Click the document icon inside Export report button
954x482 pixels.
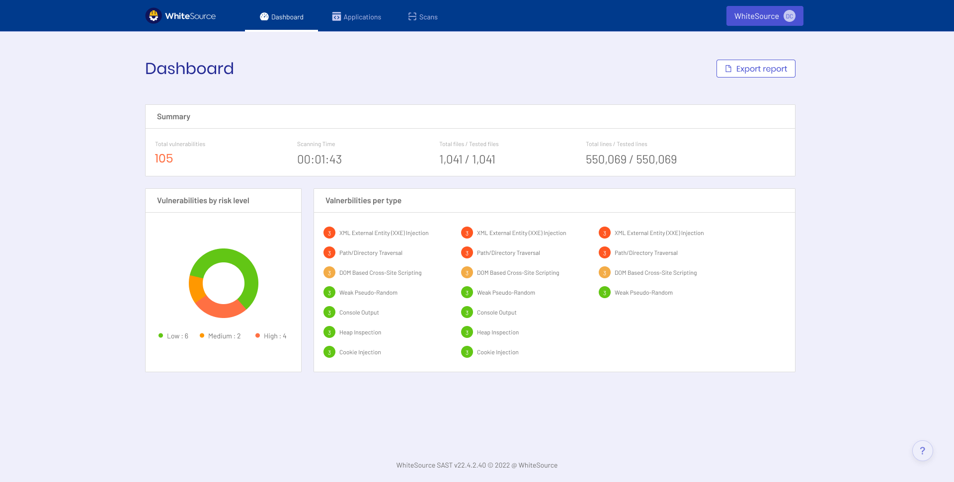pyautogui.click(x=728, y=68)
